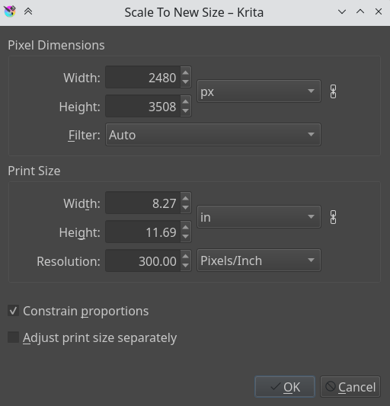Open the print size 'in' unit dropdown
The height and width of the screenshot is (406, 390).
click(259, 217)
